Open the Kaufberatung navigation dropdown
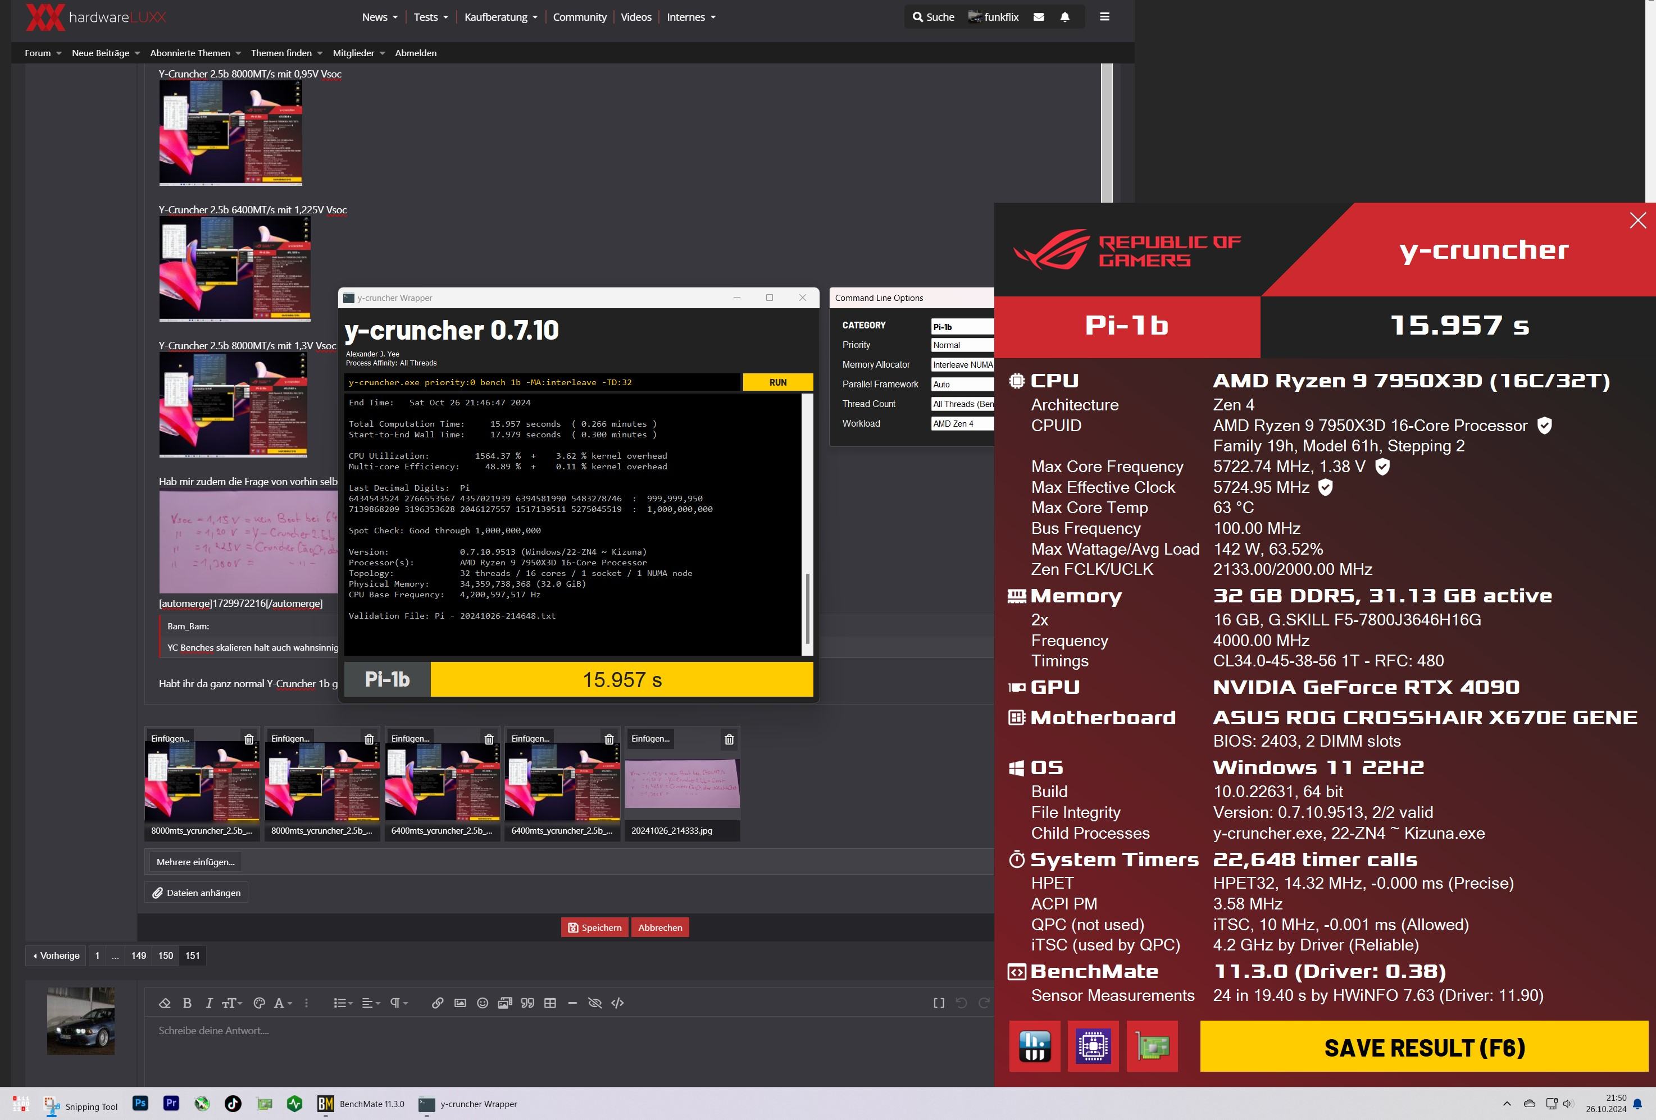The height and width of the screenshot is (1120, 1656). tap(500, 17)
